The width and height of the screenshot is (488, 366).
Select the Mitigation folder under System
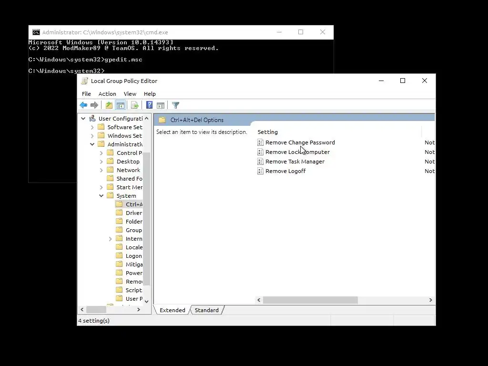pos(134,264)
